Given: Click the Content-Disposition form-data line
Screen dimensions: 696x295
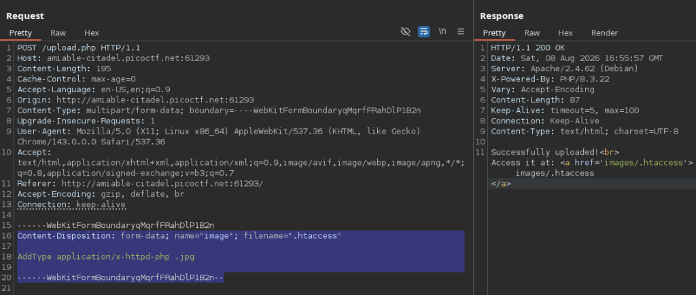Looking at the screenshot, I should [179, 235].
